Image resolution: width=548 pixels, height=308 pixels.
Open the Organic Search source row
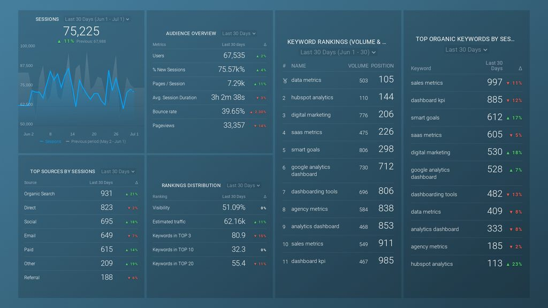(x=81, y=194)
